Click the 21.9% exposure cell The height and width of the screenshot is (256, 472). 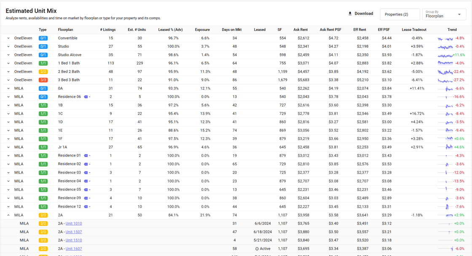(x=205, y=215)
